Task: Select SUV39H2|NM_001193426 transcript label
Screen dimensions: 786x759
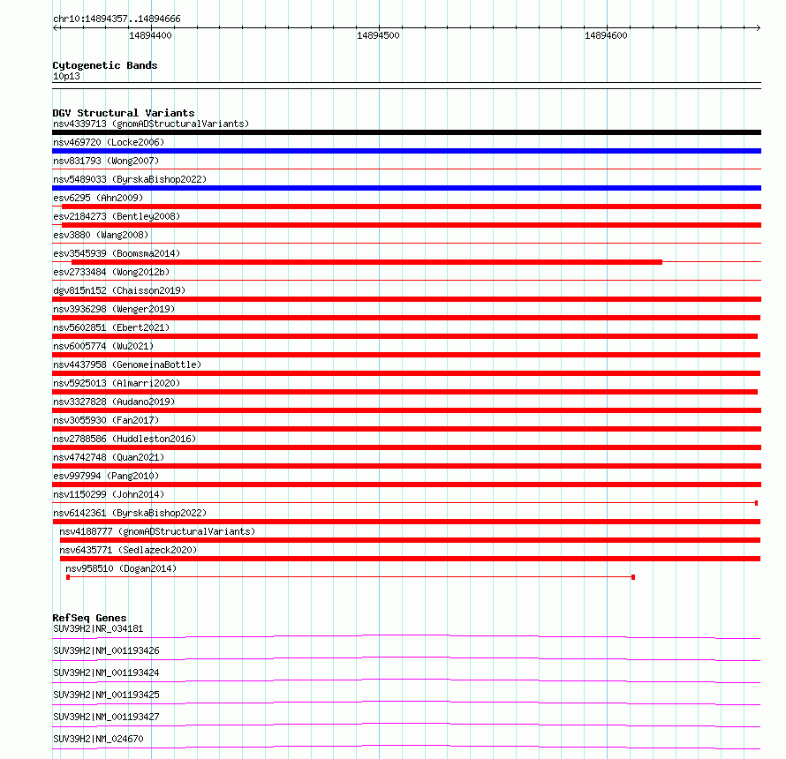Action: pyautogui.click(x=106, y=650)
